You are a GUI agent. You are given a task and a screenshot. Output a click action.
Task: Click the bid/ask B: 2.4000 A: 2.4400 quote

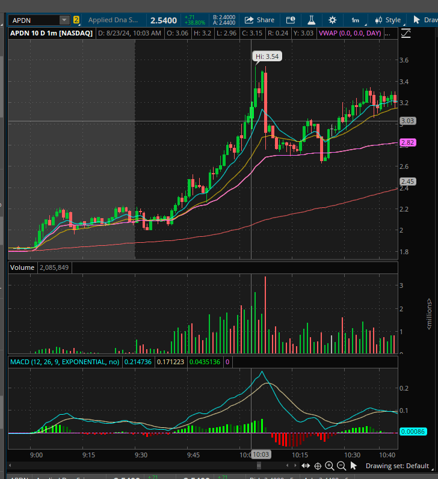[x=224, y=20]
